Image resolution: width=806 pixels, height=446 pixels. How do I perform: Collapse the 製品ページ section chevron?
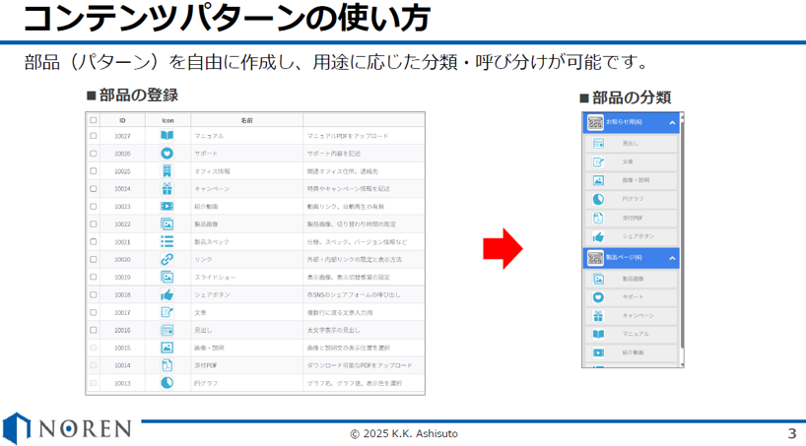click(671, 258)
